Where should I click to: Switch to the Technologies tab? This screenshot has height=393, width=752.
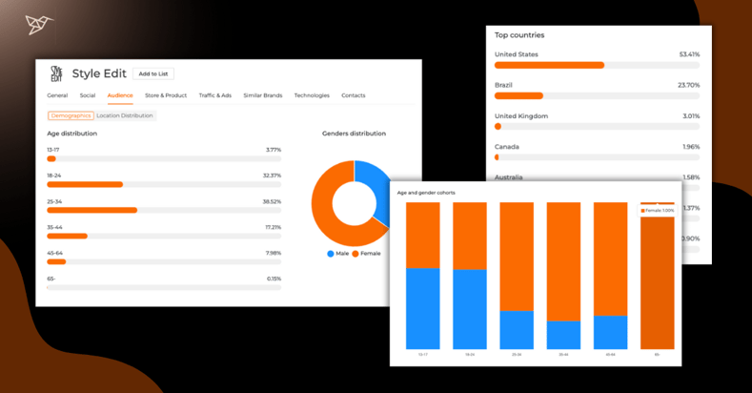click(x=312, y=95)
